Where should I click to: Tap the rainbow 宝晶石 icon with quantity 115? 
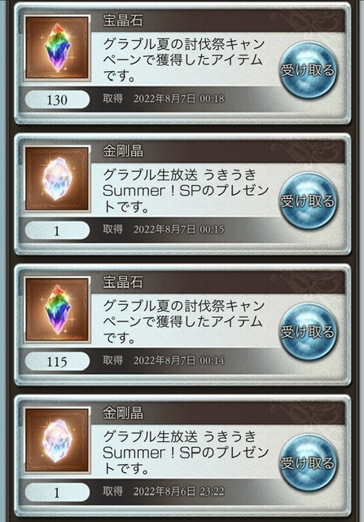pos(57,310)
